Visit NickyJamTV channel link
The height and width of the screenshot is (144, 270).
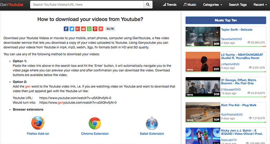(229, 140)
